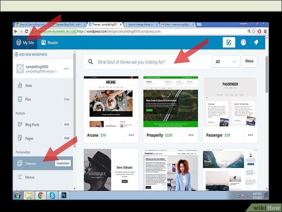The image size is (282, 212).
Task: Open the Entrepreneur theme thumbnail
Action: tap(170, 170)
